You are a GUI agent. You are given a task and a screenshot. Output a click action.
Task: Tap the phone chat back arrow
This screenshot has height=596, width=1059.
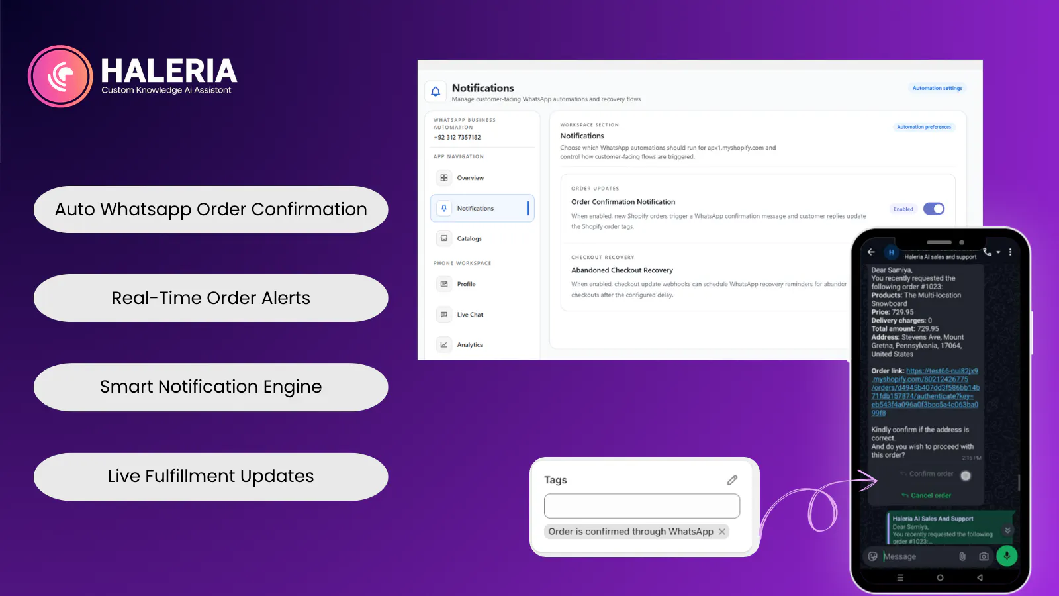coord(871,252)
